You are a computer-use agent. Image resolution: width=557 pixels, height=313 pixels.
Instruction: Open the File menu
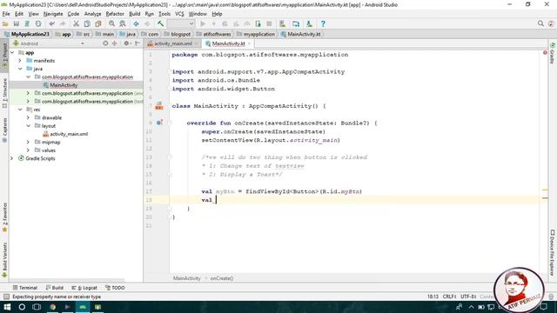pos(6,14)
